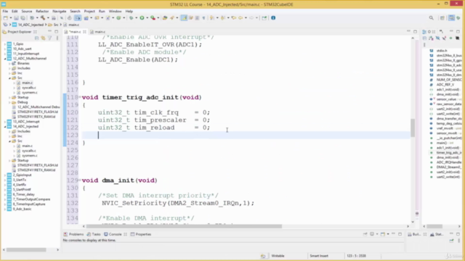Viewport: 465px width, 261px height.
Task: Click the green Run button icon
Action: [x=142, y=18]
